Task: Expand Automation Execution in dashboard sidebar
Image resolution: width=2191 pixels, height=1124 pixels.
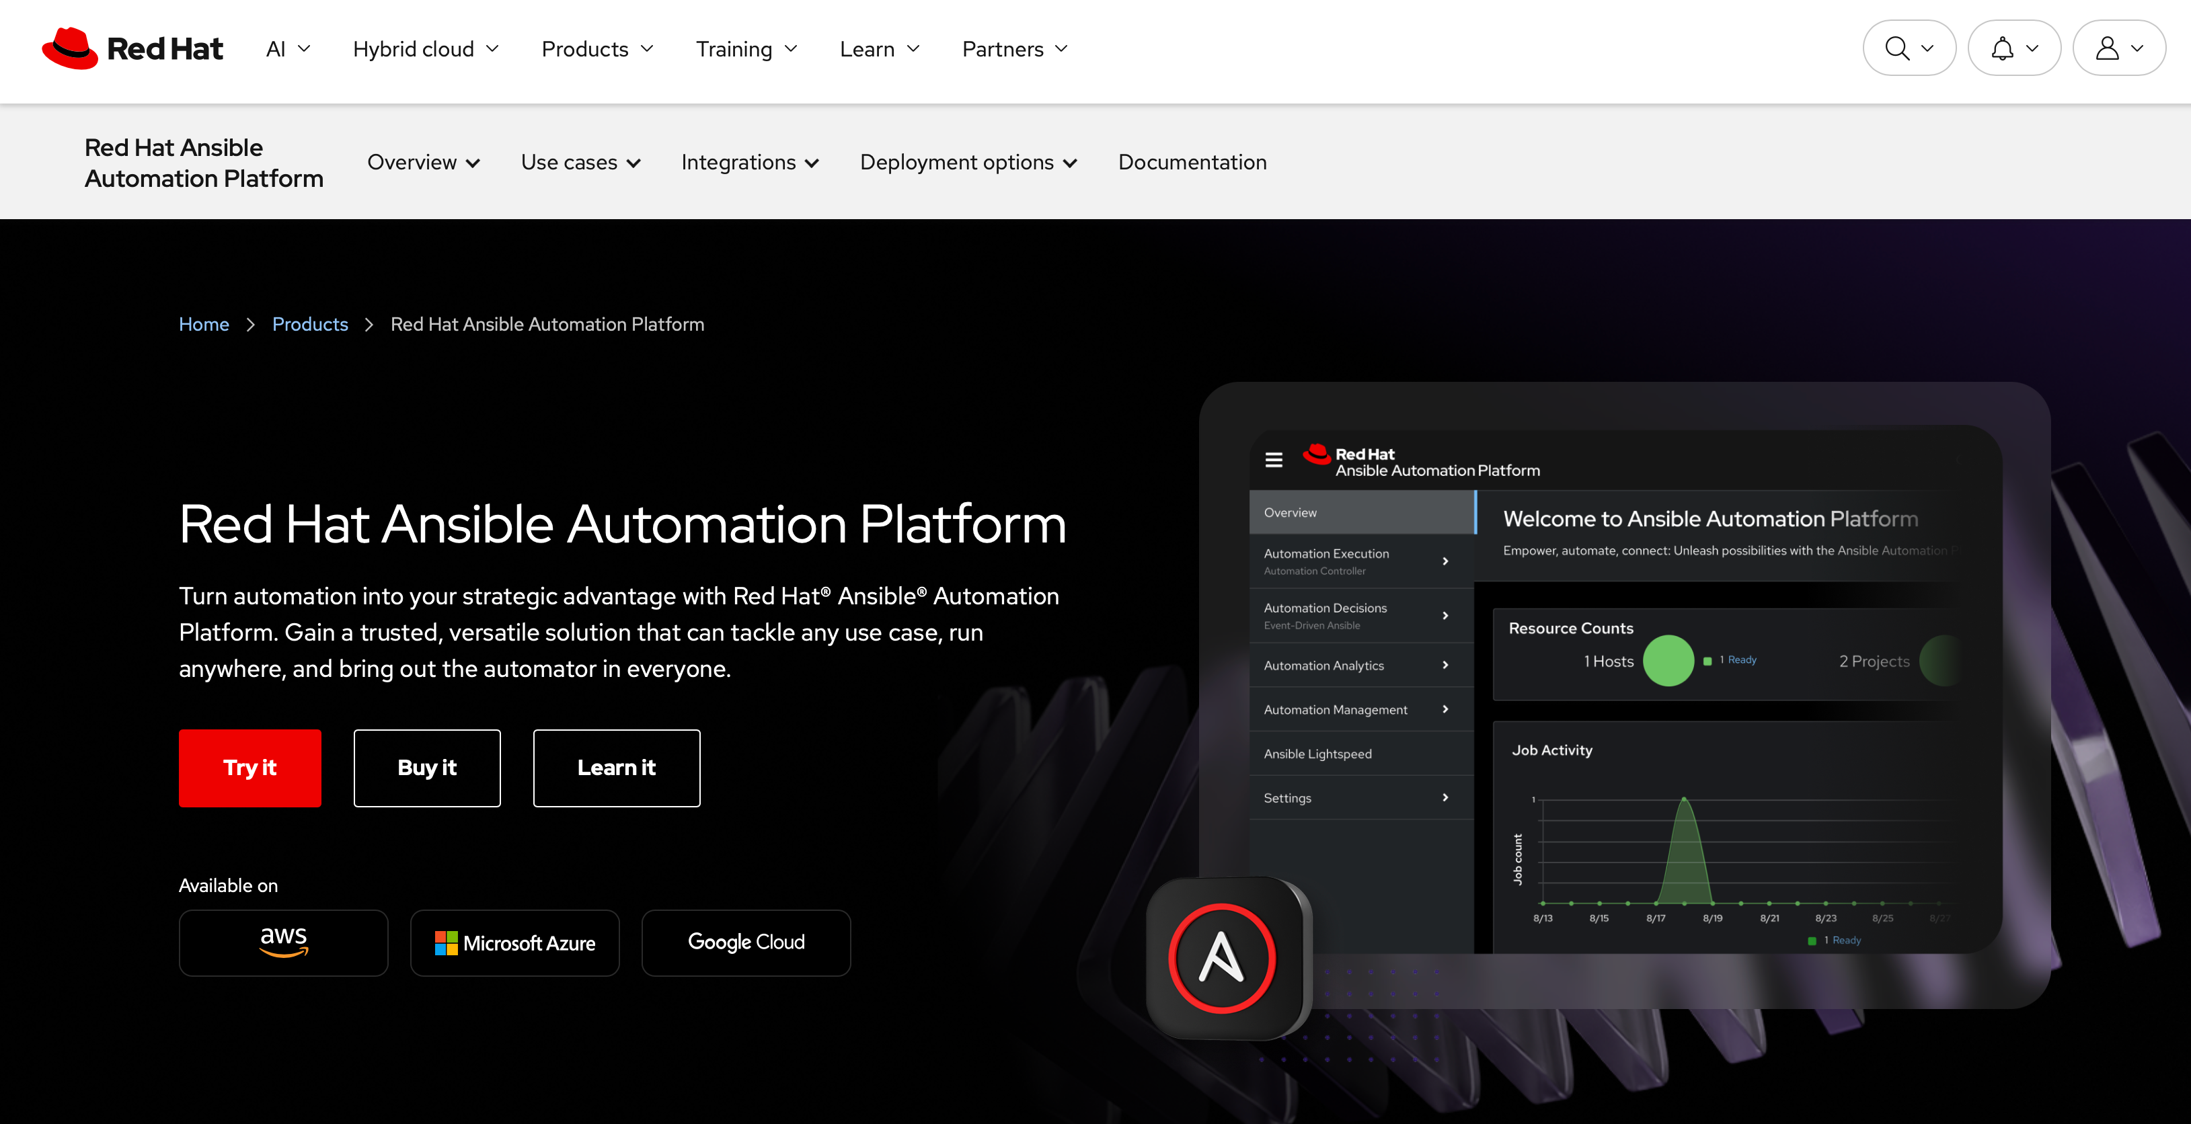Action: 1362,561
